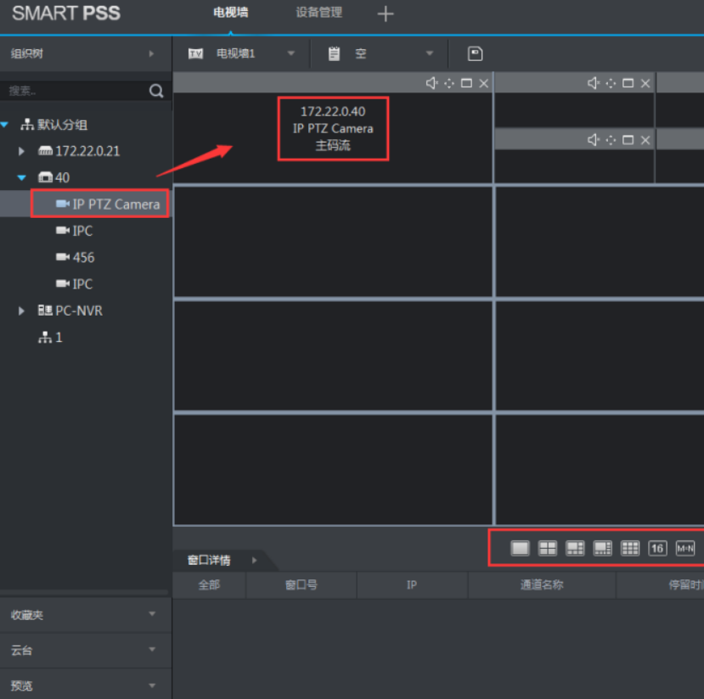The height and width of the screenshot is (699, 704).
Task: Open the 电视墙 tab
Action: pyautogui.click(x=230, y=13)
